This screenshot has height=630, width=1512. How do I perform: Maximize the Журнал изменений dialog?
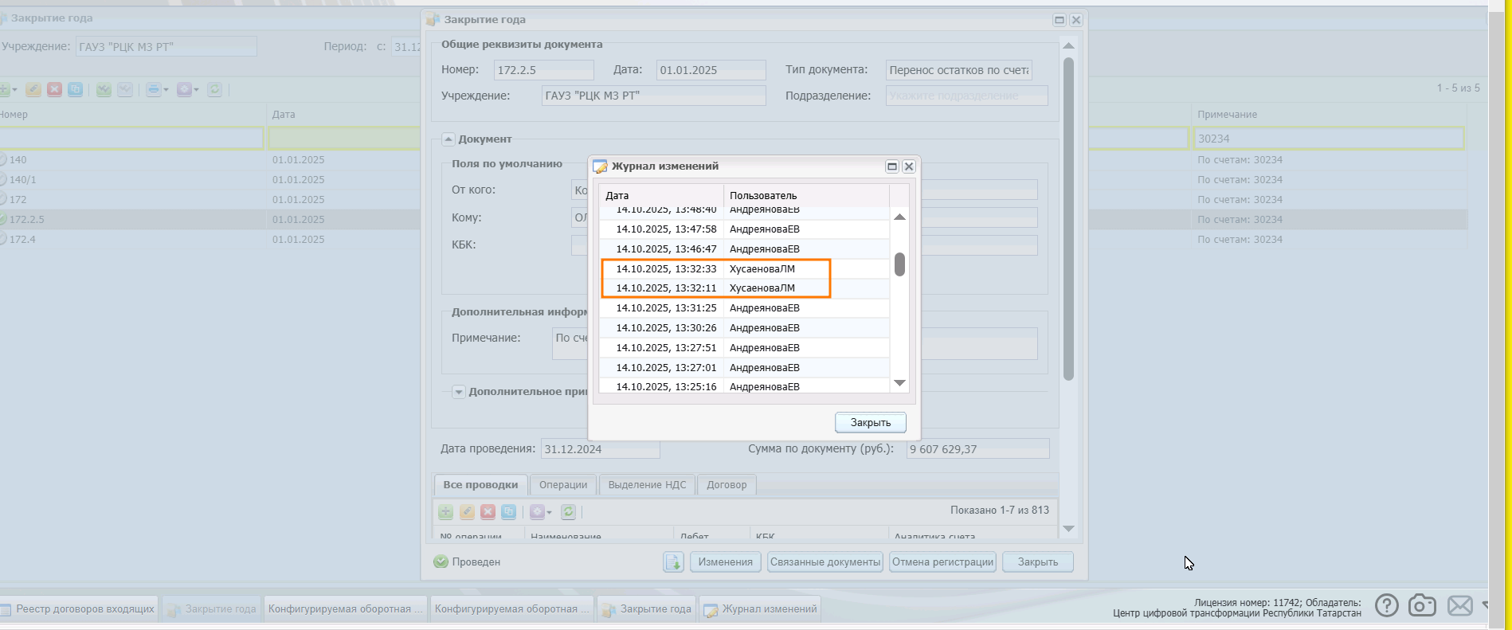pyautogui.click(x=892, y=166)
